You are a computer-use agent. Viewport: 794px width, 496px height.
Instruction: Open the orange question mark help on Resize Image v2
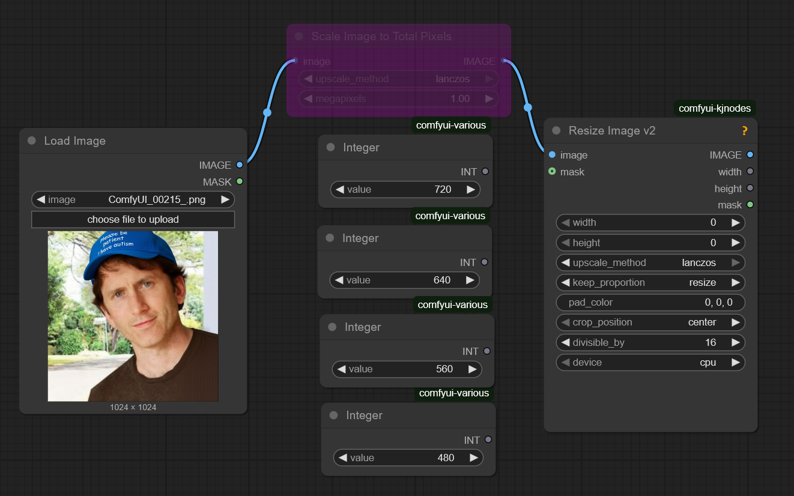pos(745,130)
